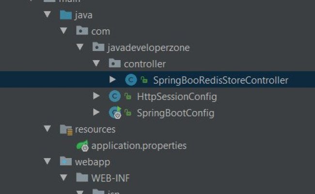Collapse the java folder arrow

click(x=47, y=14)
